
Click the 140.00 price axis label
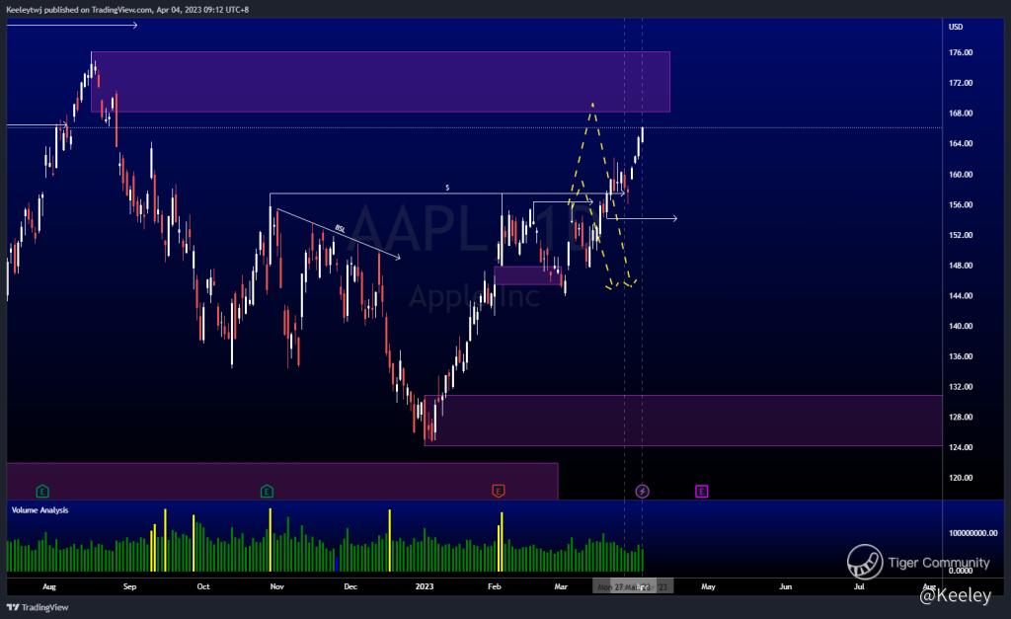[x=961, y=326]
